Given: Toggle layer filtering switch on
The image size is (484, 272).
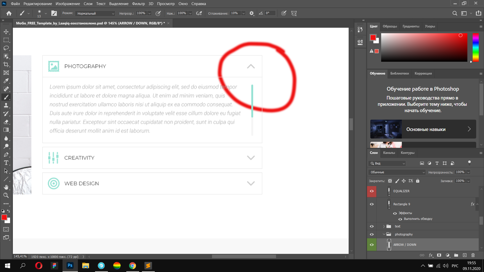Looking at the screenshot, I should [x=469, y=163].
